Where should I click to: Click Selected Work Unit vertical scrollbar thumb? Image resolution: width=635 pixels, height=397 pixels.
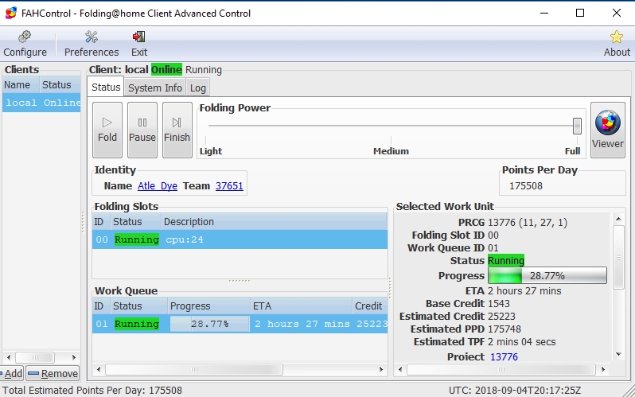(618, 257)
